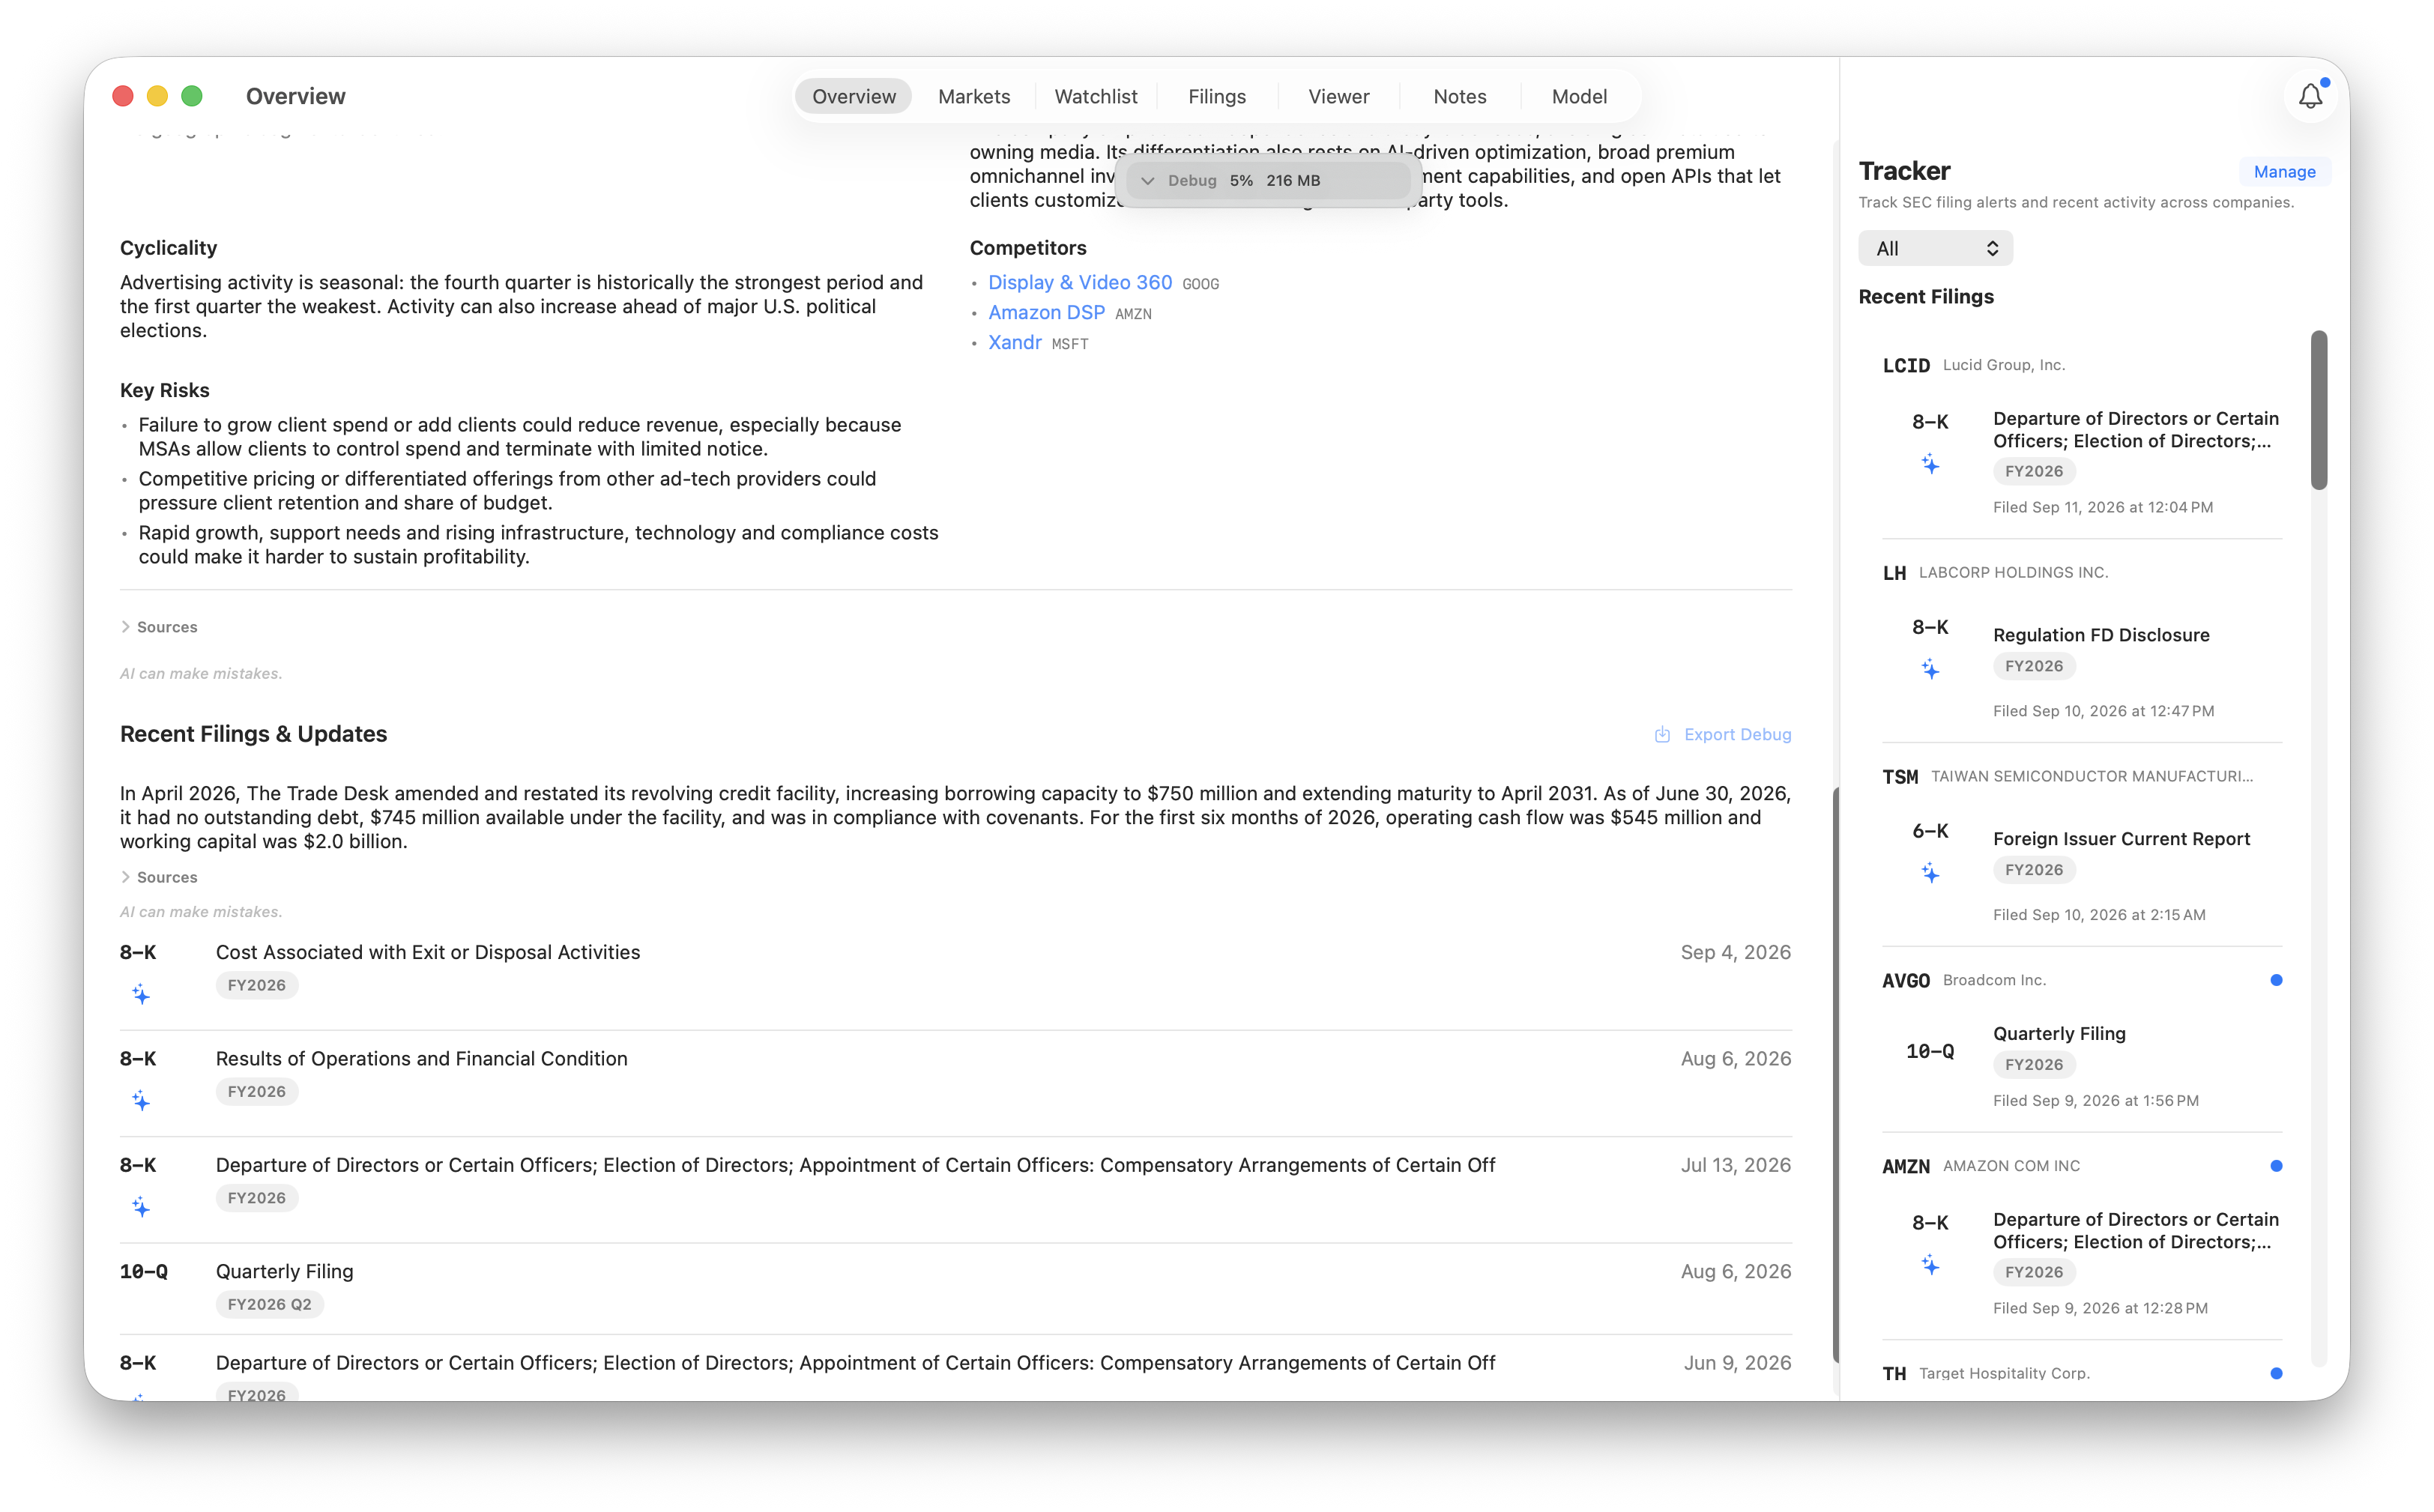Open the Model tab
The width and height of the screenshot is (2434, 1512).
[x=1579, y=96]
